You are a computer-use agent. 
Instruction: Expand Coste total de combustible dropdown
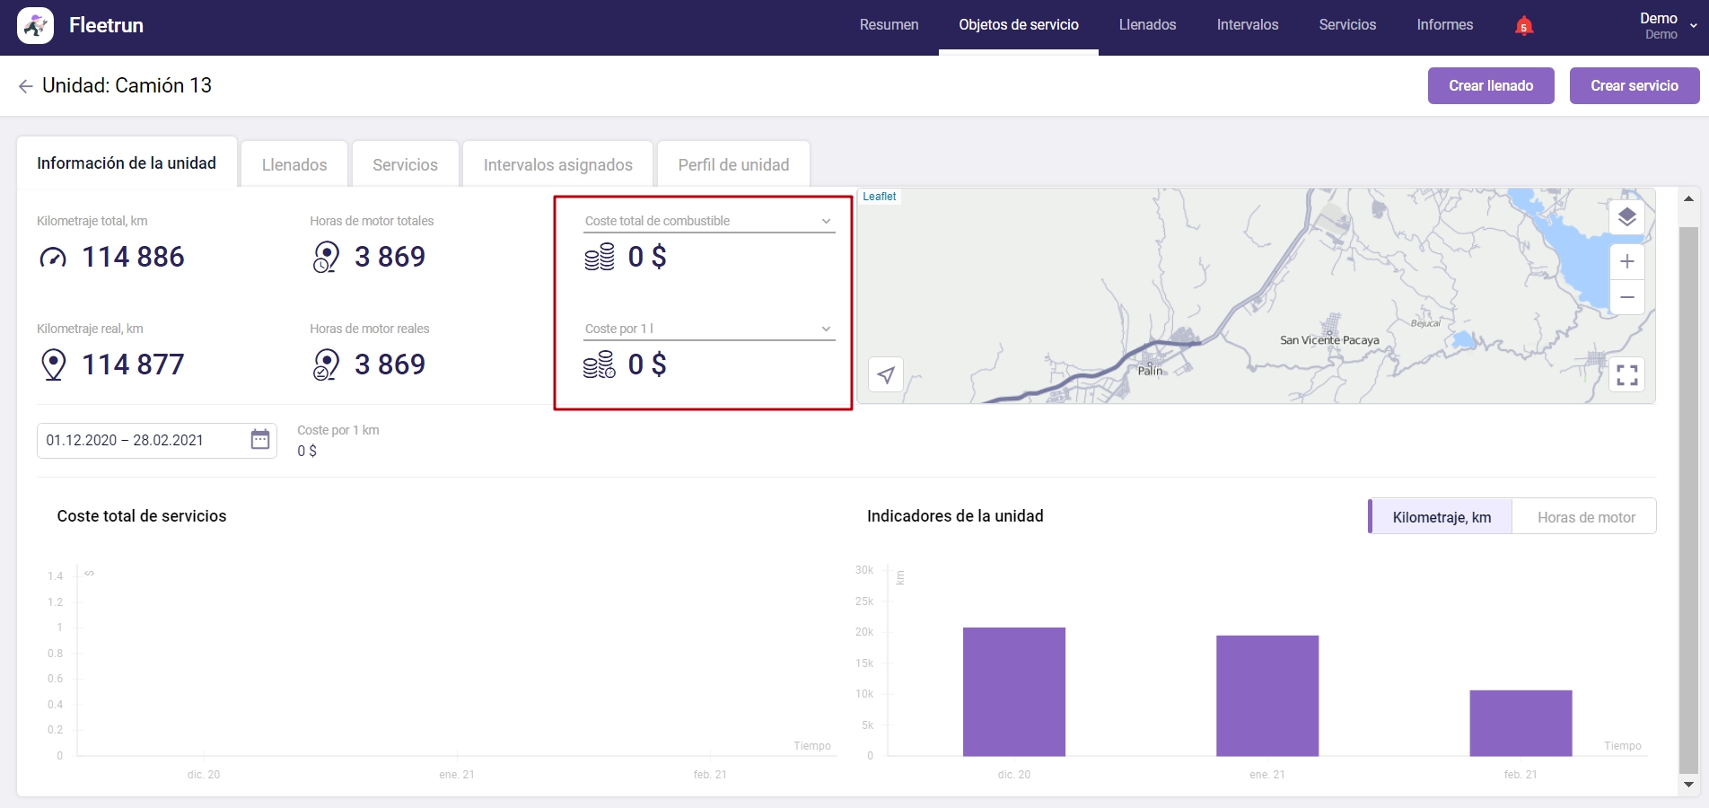point(826,222)
